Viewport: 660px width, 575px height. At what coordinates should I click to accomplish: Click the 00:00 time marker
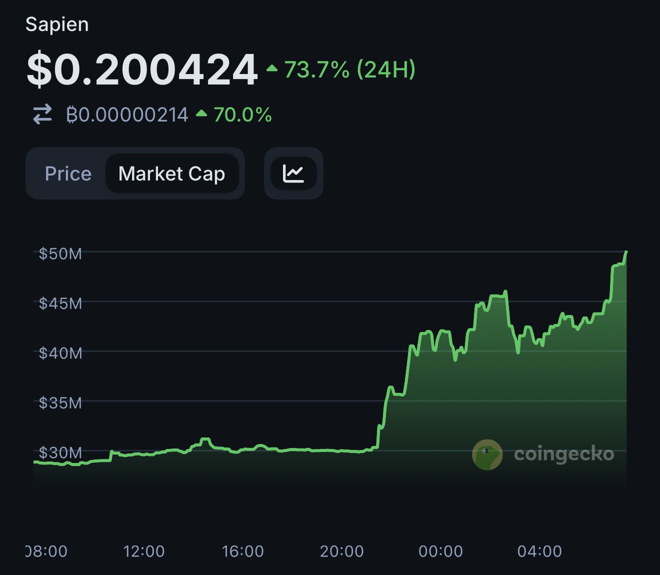pyautogui.click(x=440, y=551)
